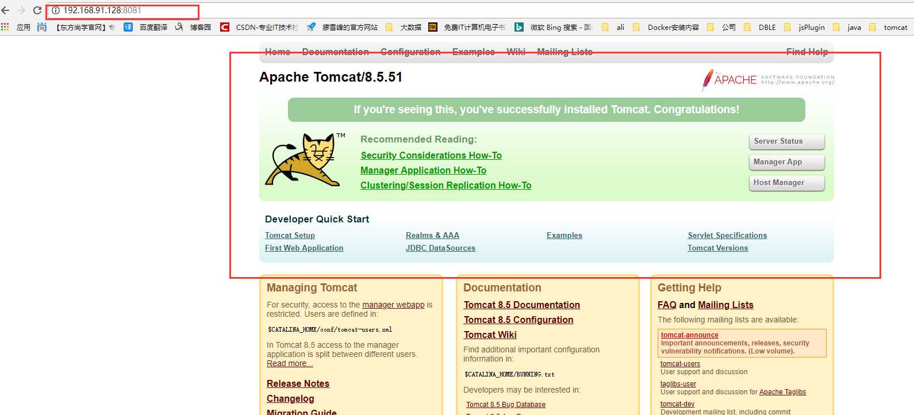Open Mailing Lists link under Getting Help

click(725, 305)
